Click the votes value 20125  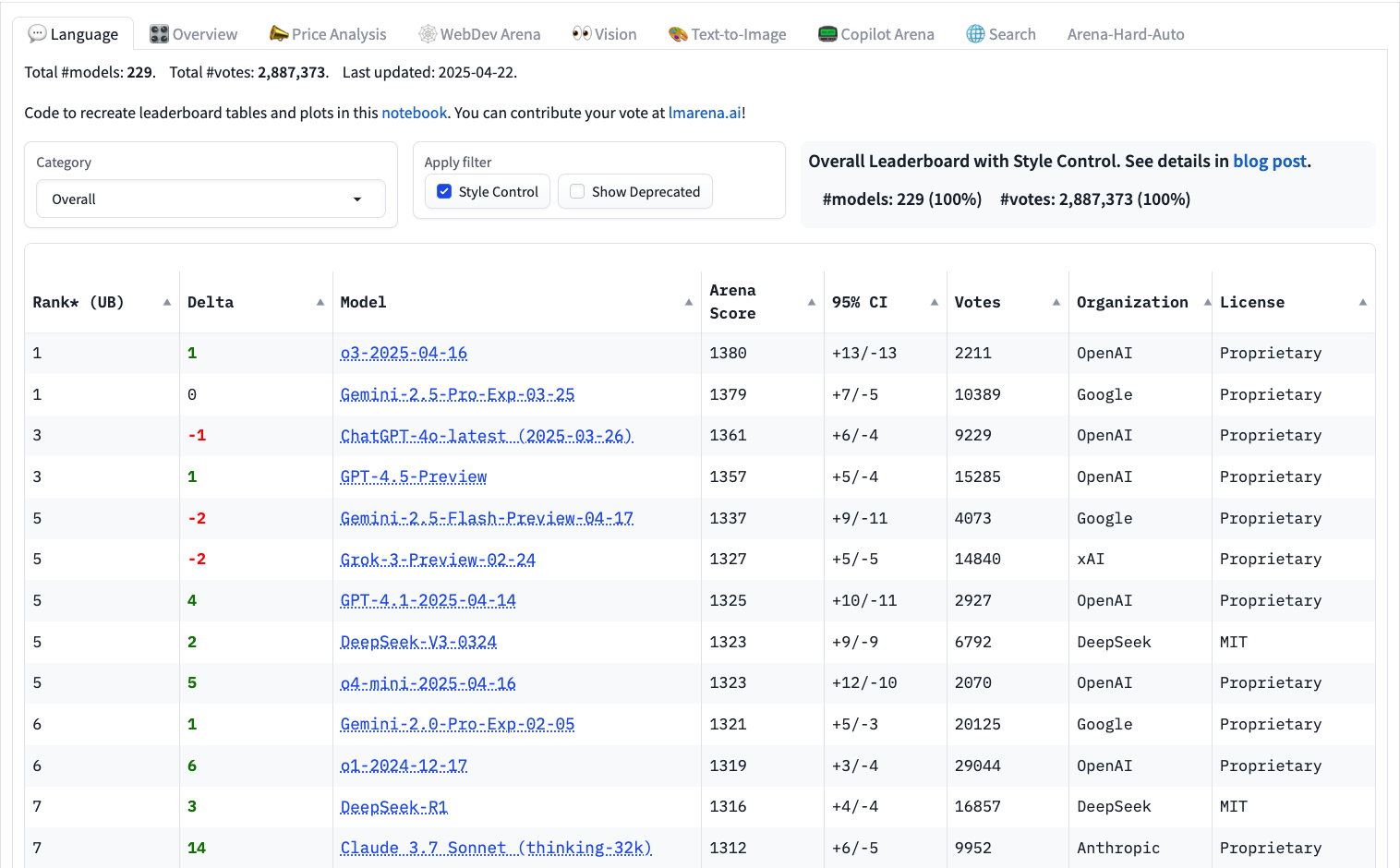coord(978,724)
